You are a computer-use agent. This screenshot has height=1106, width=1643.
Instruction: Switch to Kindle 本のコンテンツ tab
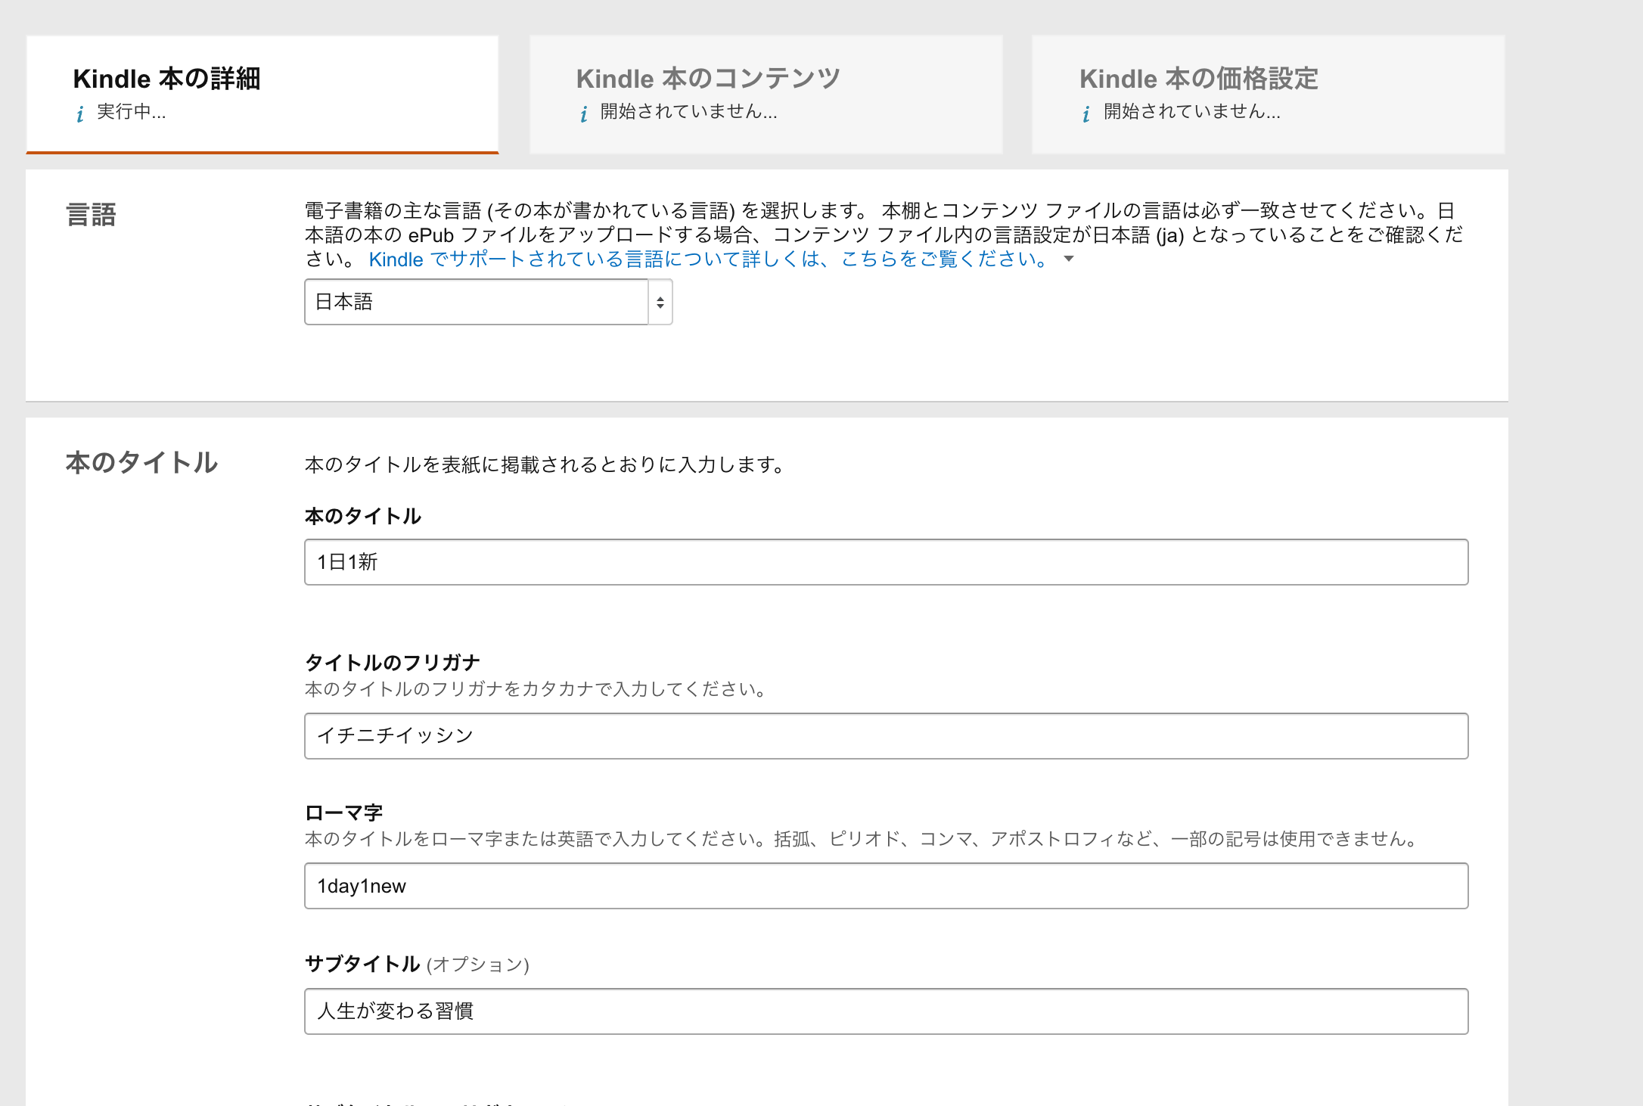click(x=766, y=95)
